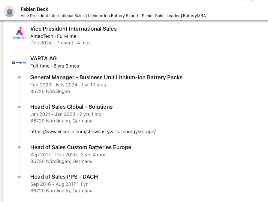Viewport: 268px width, 202px height.
Task: Click the Feb 2023 - Nov 2024 date range
Action: (x=54, y=85)
